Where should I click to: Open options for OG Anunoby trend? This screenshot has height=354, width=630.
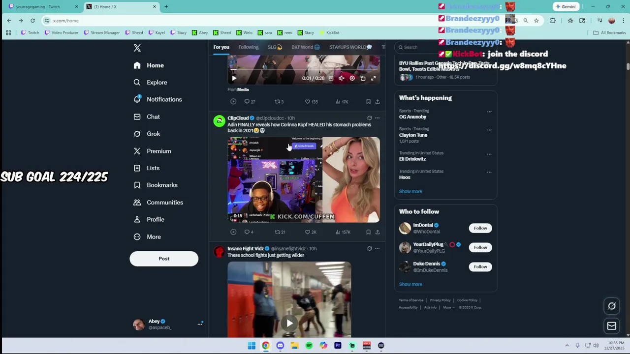489,112
